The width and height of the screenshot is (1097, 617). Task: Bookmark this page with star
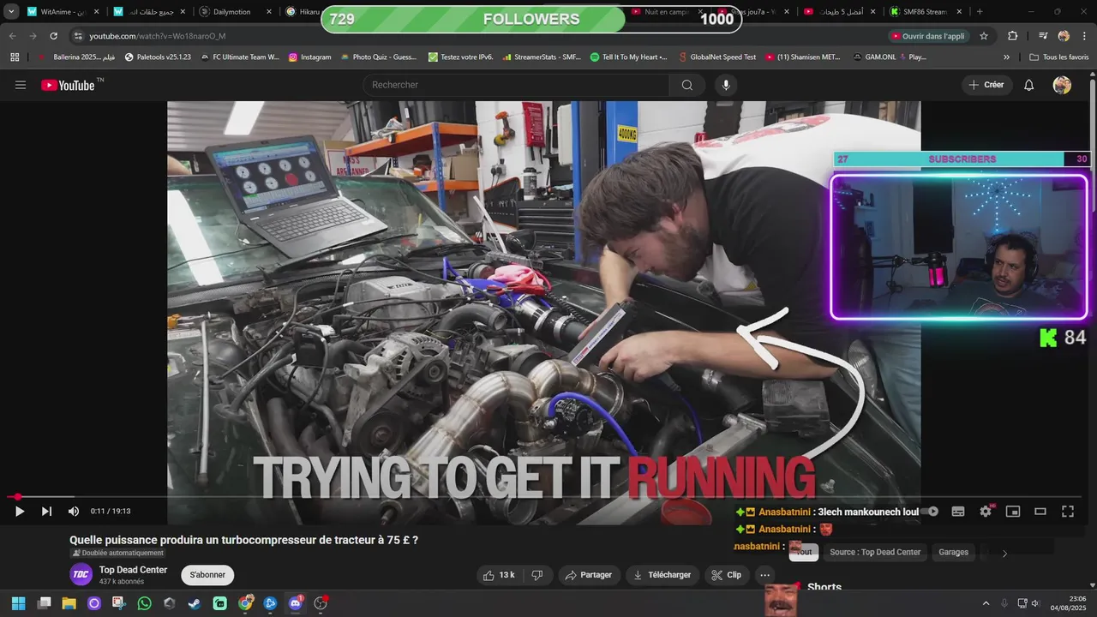984,36
